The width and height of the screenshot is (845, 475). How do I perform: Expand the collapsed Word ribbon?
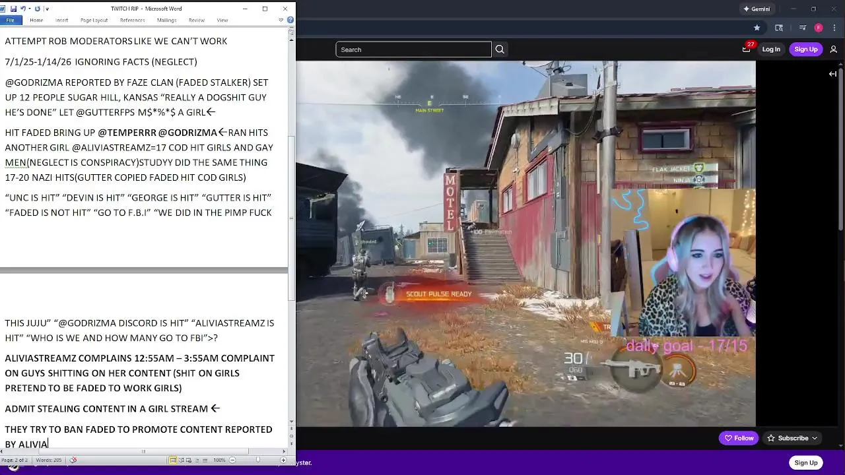click(281, 20)
